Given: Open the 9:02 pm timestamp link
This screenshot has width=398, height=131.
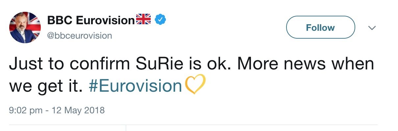Looking at the screenshot, I should click(26, 110).
